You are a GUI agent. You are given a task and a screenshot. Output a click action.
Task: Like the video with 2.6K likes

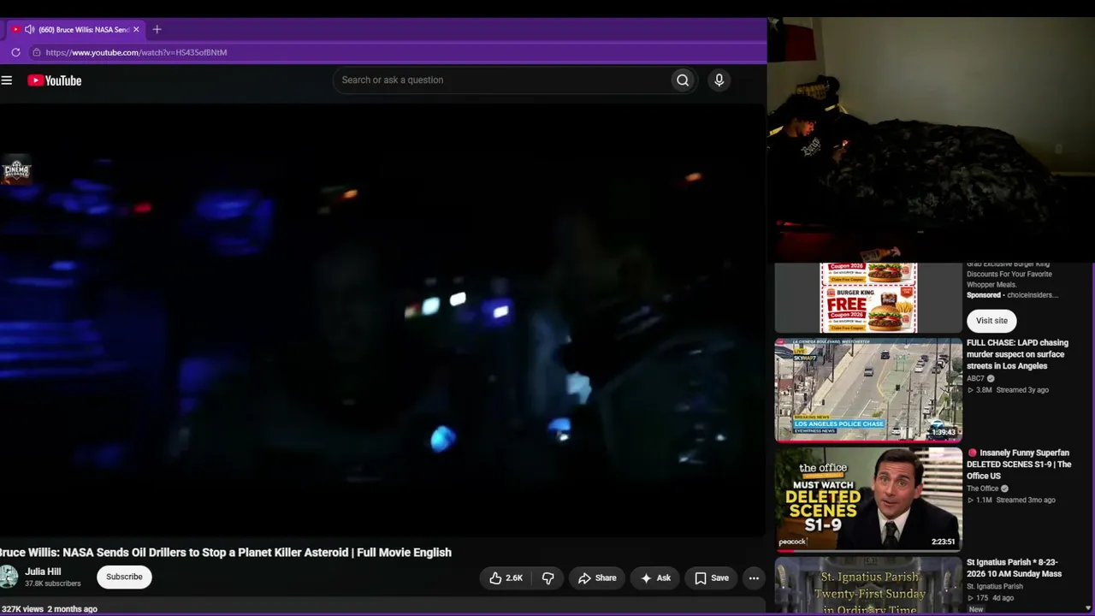tap(506, 578)
